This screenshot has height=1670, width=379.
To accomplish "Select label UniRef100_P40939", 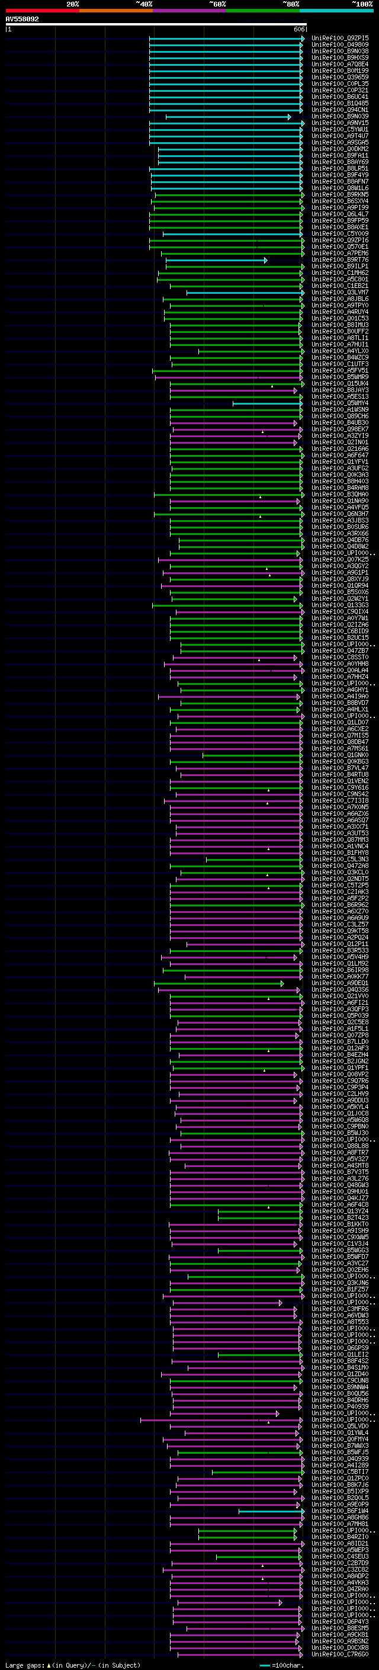I will 340,1407.
